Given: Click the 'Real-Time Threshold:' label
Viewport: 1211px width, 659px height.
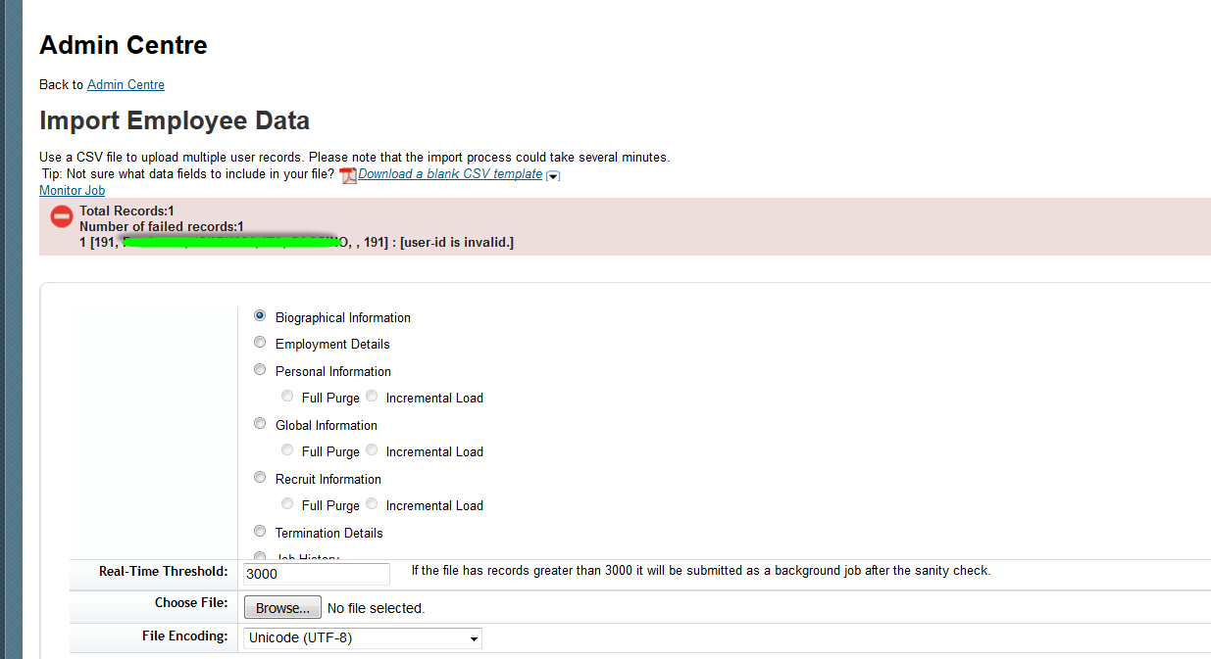Looking at the screenshot, I should click(164, 572).
